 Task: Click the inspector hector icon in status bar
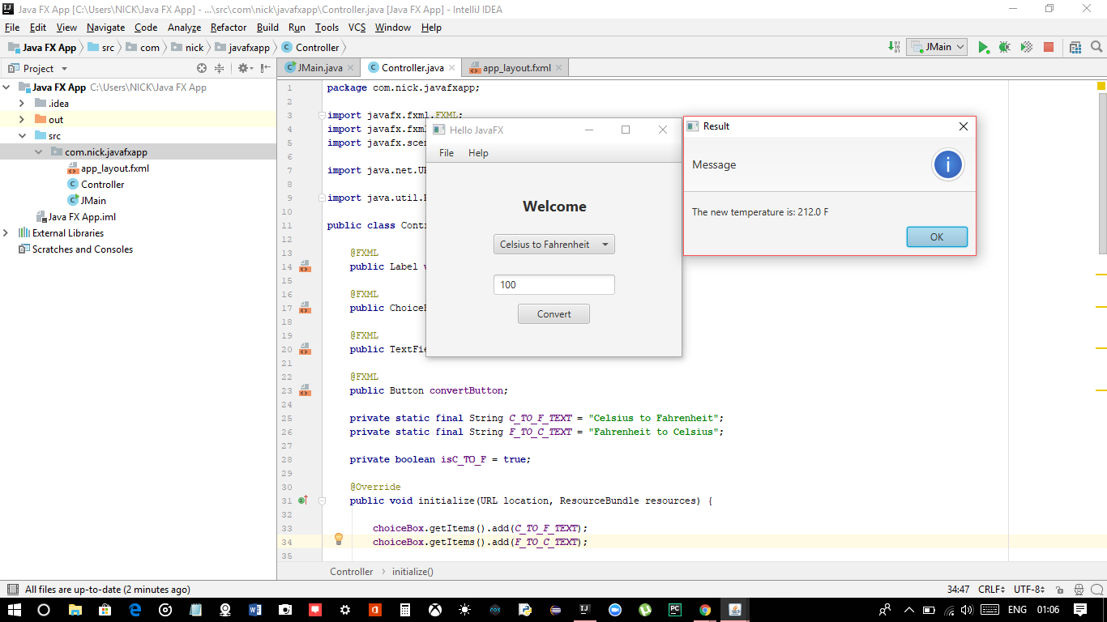point(1079,590)
